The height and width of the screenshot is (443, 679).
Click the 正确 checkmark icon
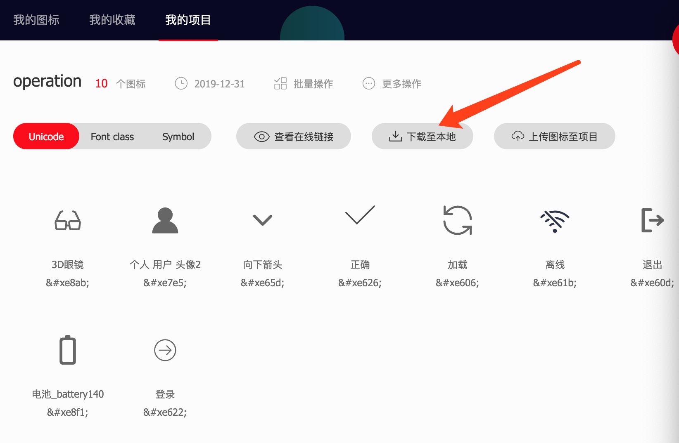coord(359,217)
